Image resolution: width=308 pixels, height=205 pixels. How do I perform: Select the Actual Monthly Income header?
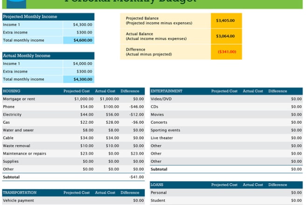point(48,56)
